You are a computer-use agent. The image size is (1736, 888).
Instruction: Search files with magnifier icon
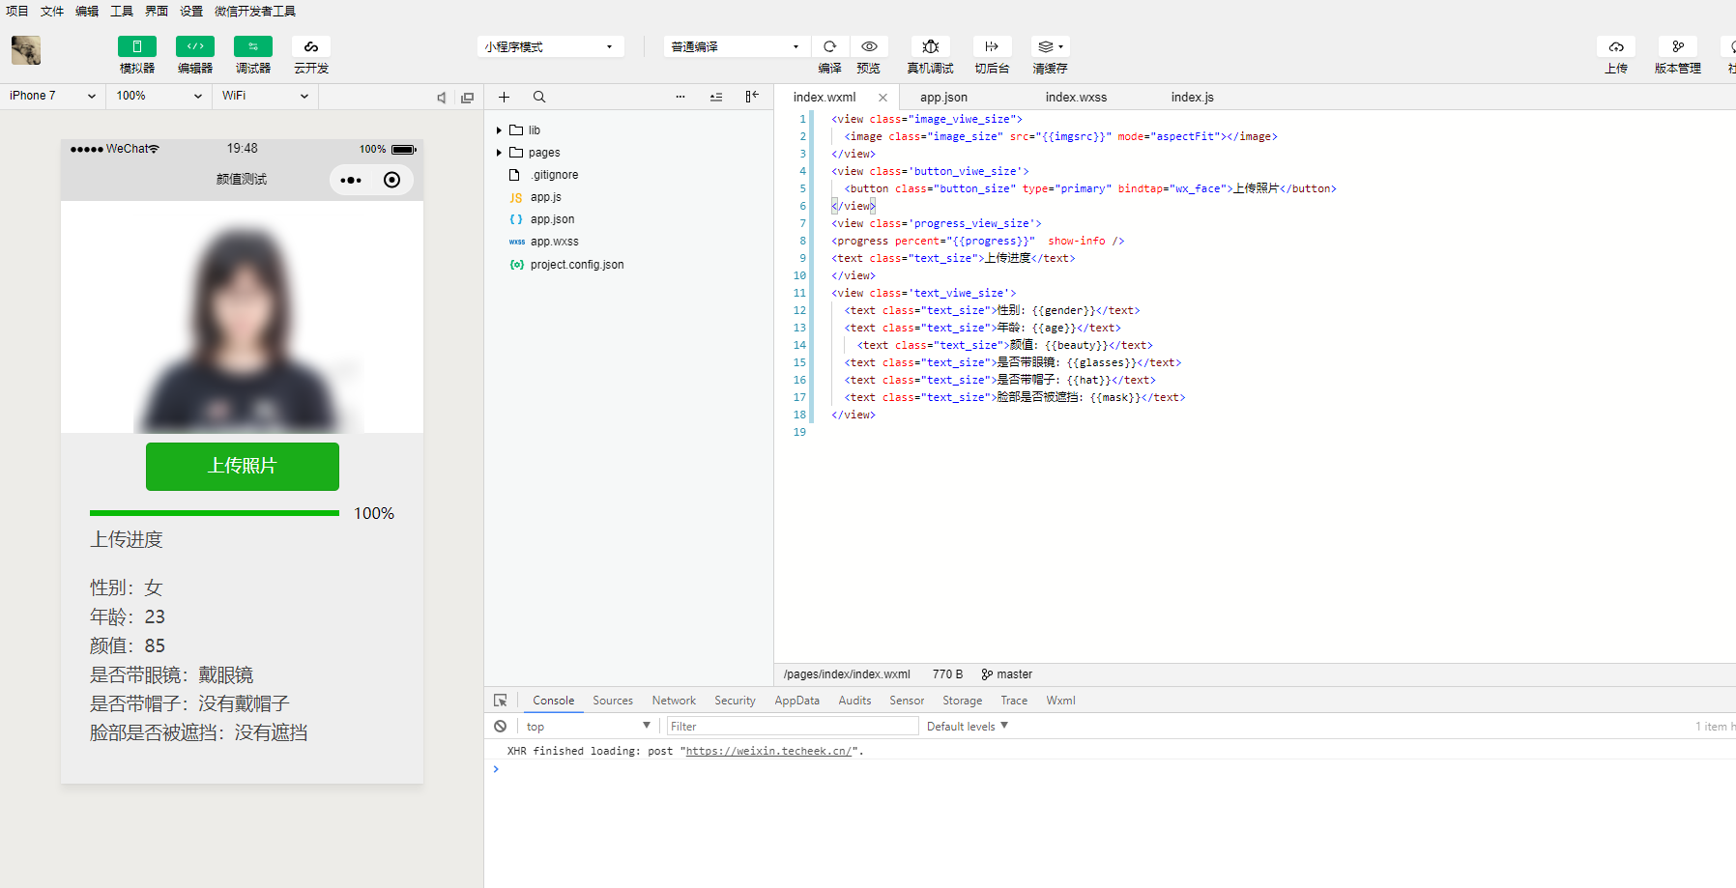click(539, 97)
